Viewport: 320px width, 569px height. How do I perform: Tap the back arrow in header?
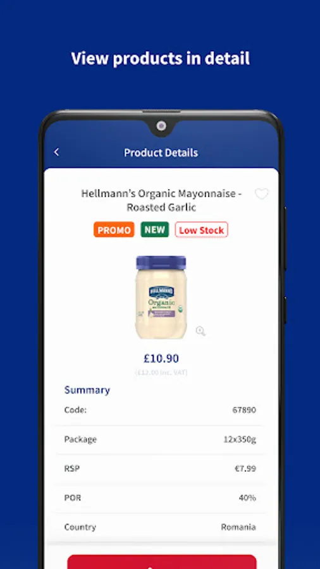(x=56, y=152)
